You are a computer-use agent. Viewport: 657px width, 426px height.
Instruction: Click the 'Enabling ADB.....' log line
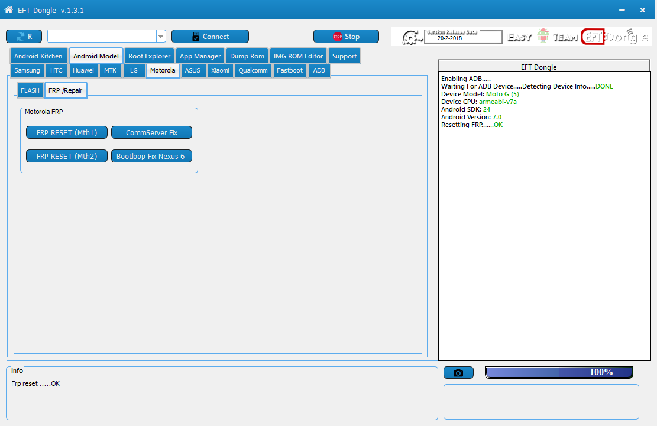coord(466,79)
